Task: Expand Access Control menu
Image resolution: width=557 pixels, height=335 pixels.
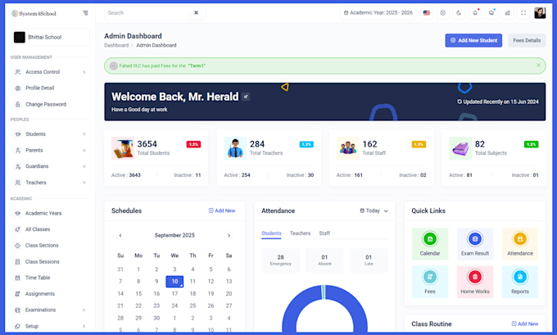Action: point(50,72)
